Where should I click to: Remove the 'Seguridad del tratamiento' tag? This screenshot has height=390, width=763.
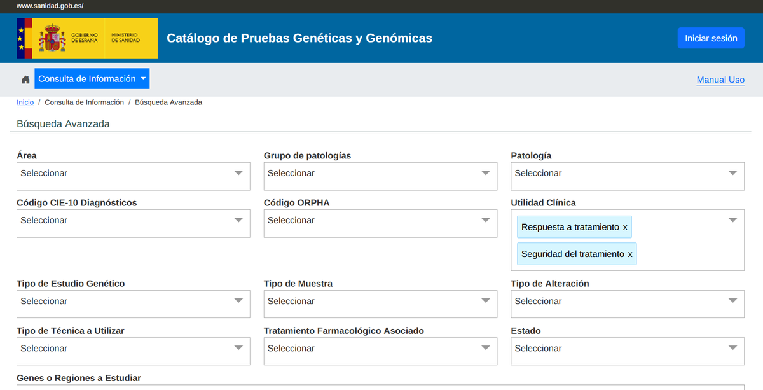pos(630,254)
